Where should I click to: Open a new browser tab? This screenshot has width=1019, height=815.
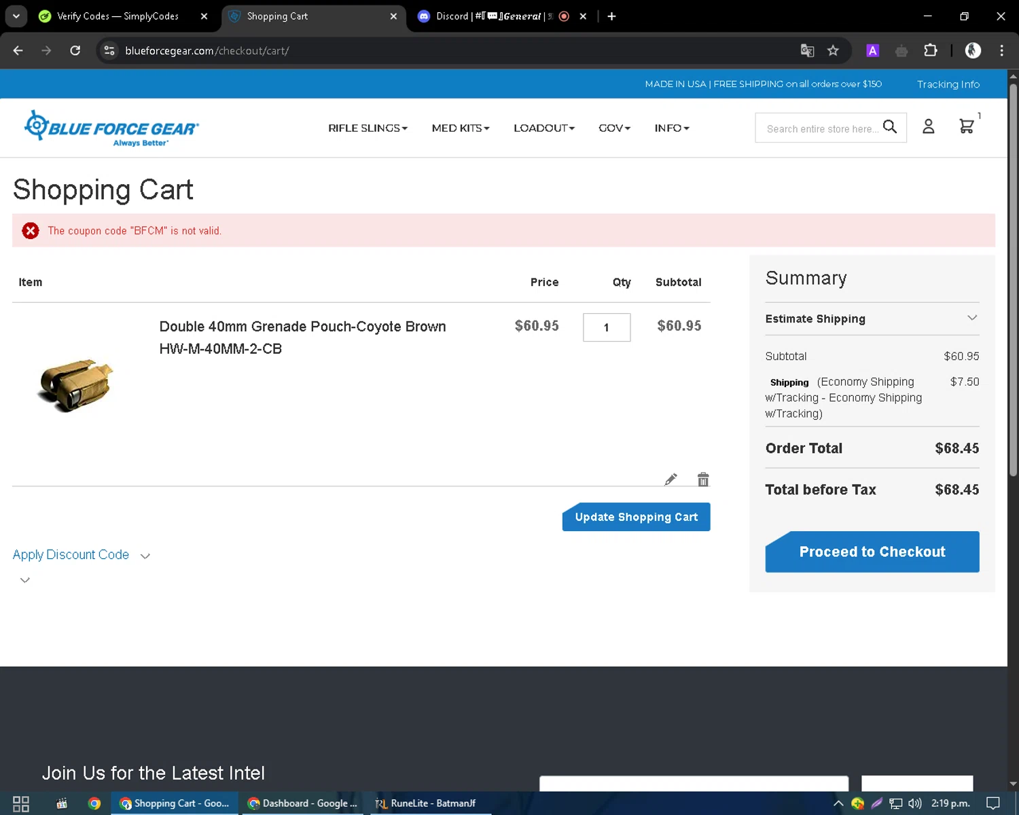click(x=611, y=16)
